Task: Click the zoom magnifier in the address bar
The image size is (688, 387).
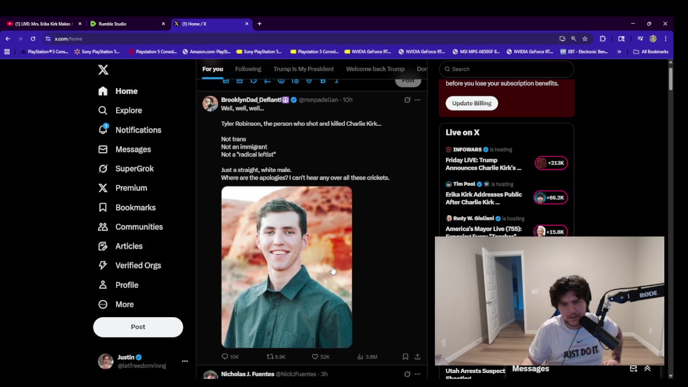Action: [574, 39]
